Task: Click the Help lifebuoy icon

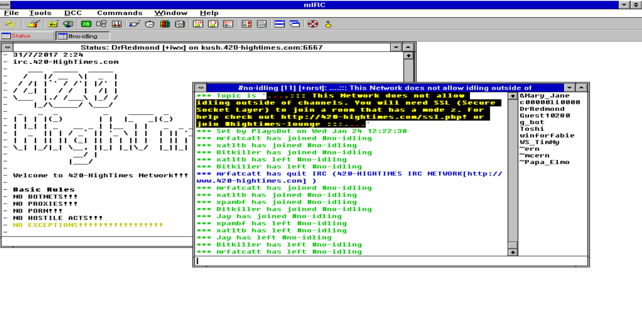Action: click(313, 24)
